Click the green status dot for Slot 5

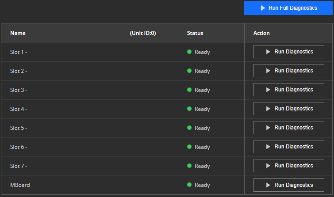[189, 128]
